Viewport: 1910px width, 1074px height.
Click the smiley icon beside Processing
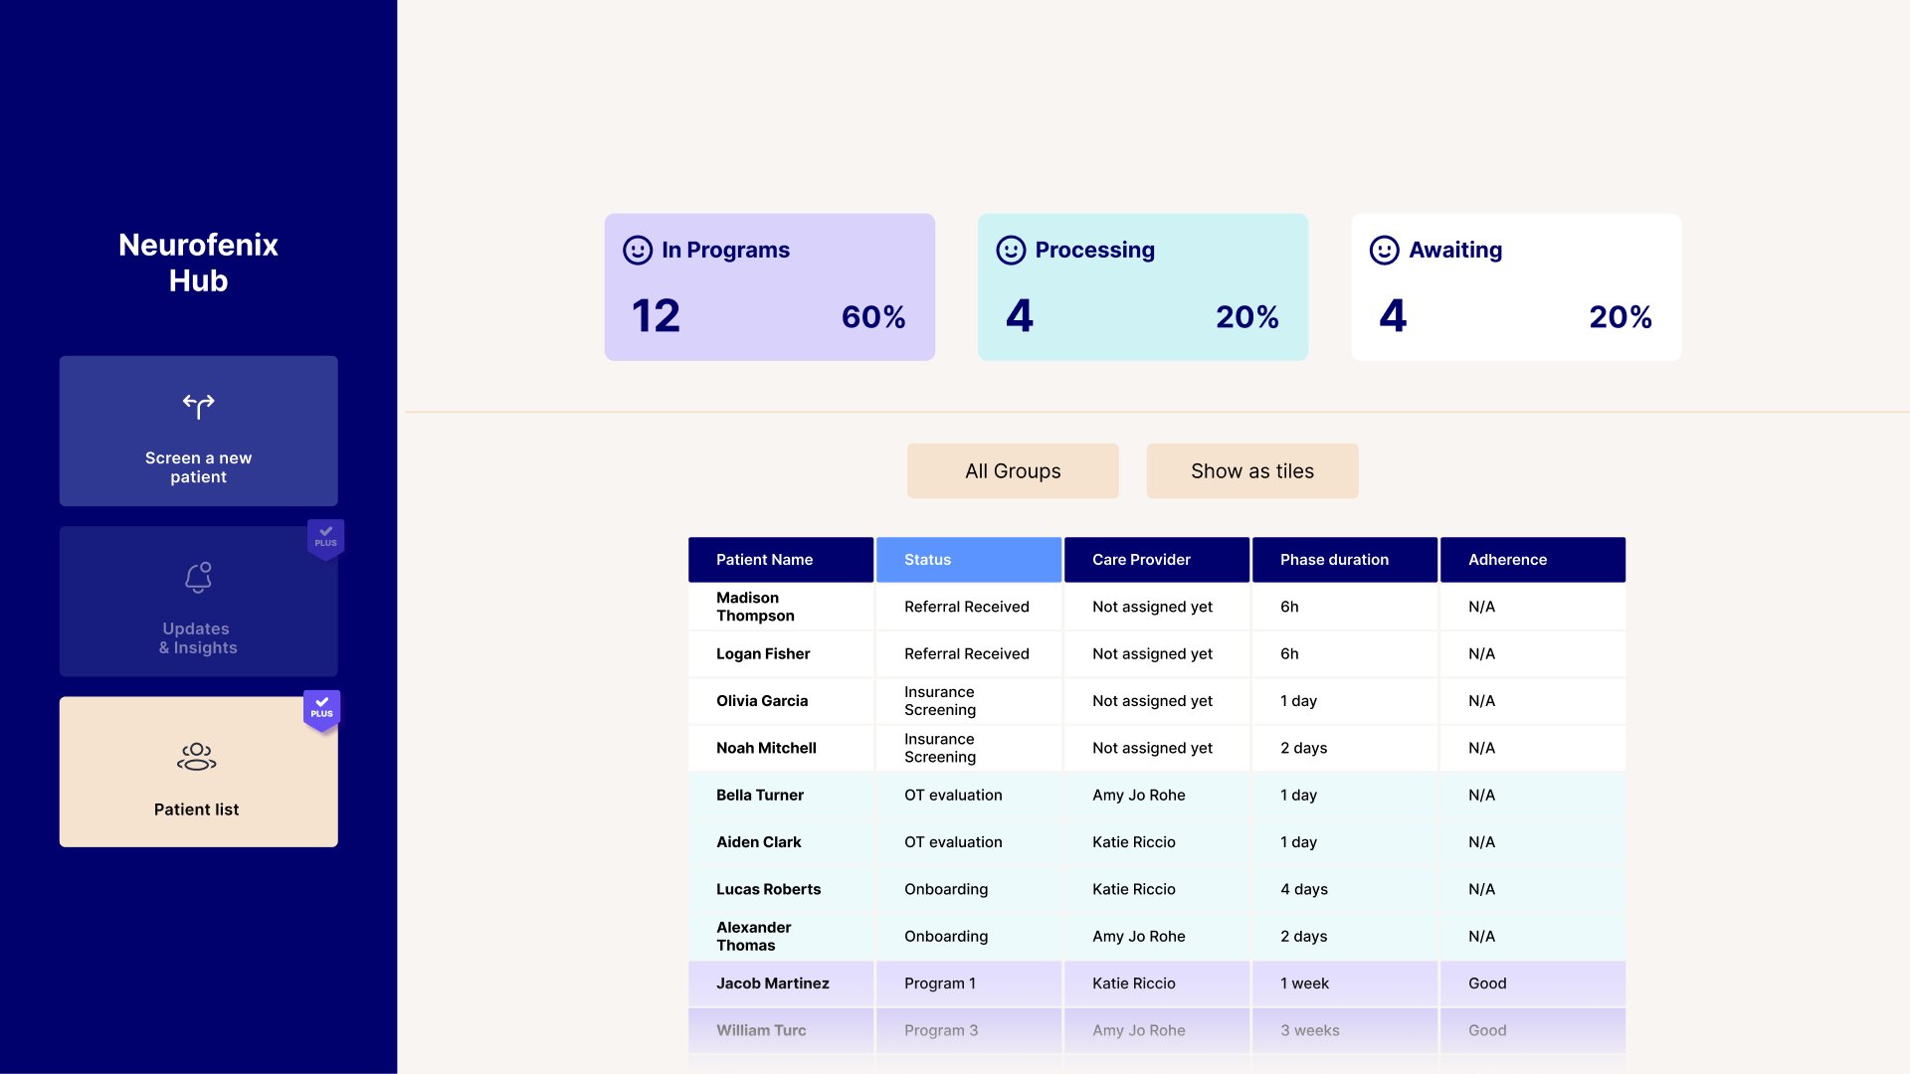[x=1011, y=250]
